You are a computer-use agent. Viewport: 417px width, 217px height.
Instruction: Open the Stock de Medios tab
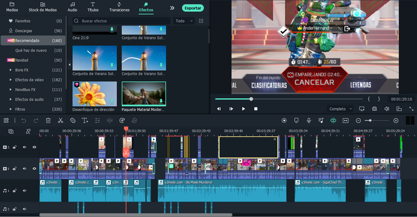pyautogui.click(x=42, y=7)
